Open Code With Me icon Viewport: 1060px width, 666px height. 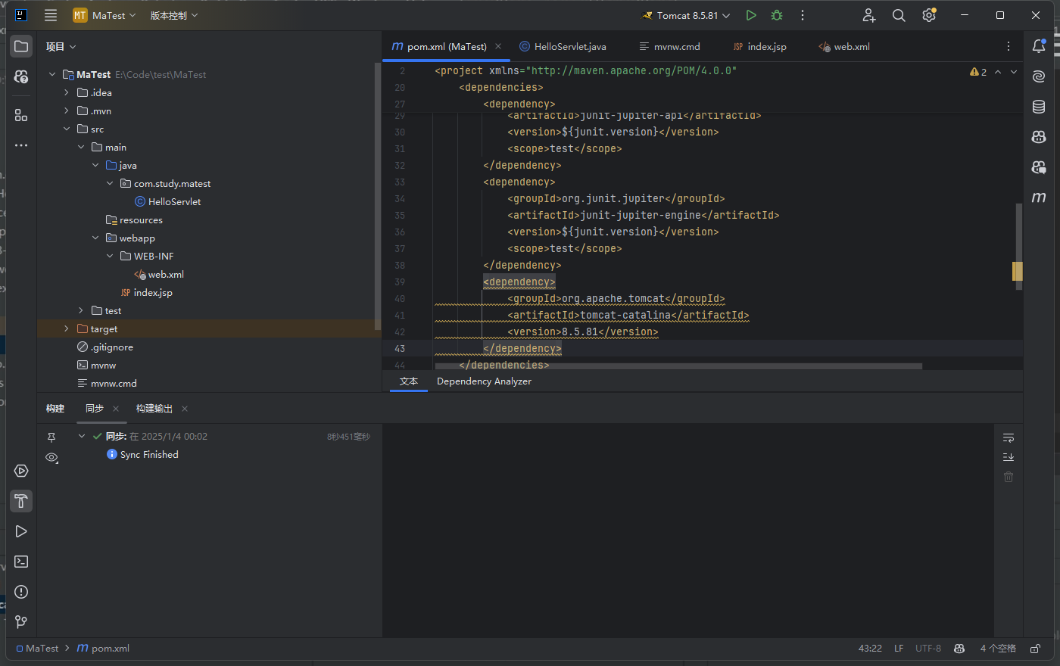click(868, 15)
